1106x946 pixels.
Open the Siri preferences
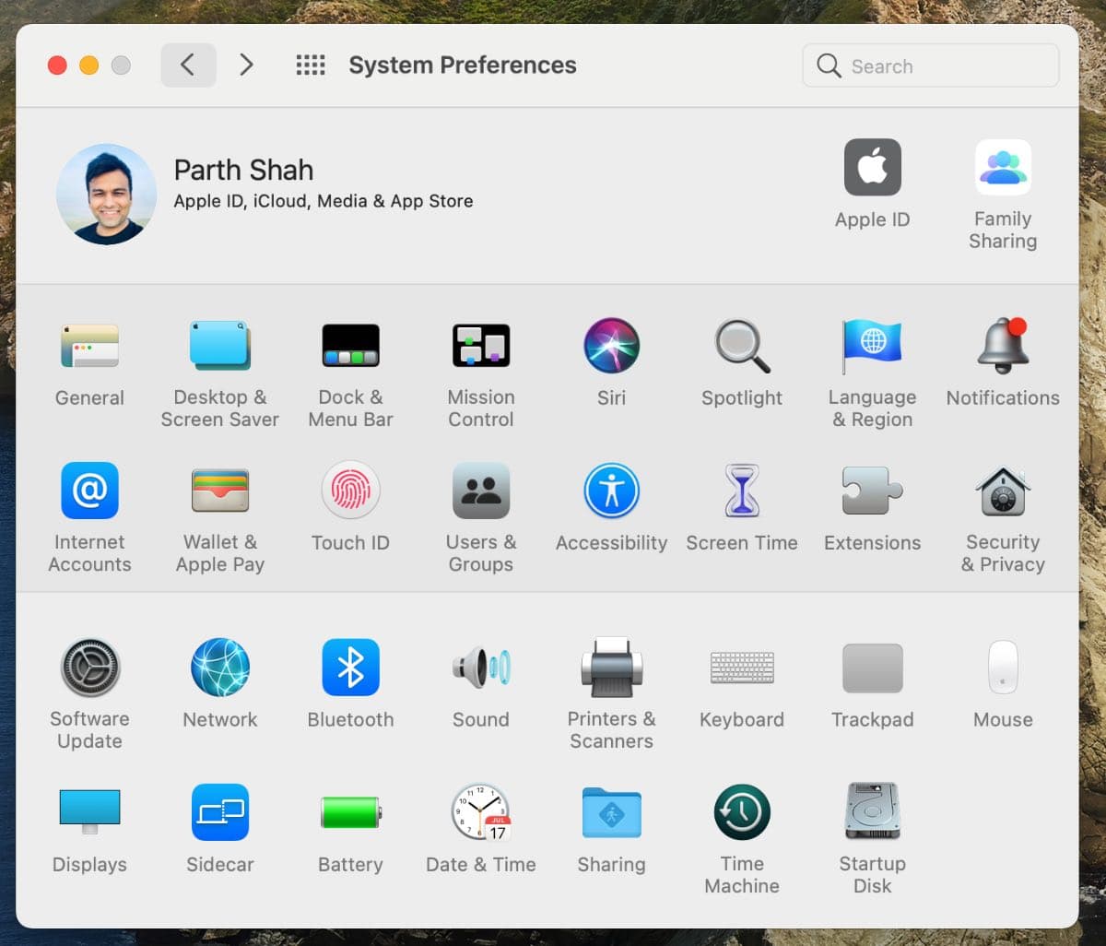click(611, 346)
